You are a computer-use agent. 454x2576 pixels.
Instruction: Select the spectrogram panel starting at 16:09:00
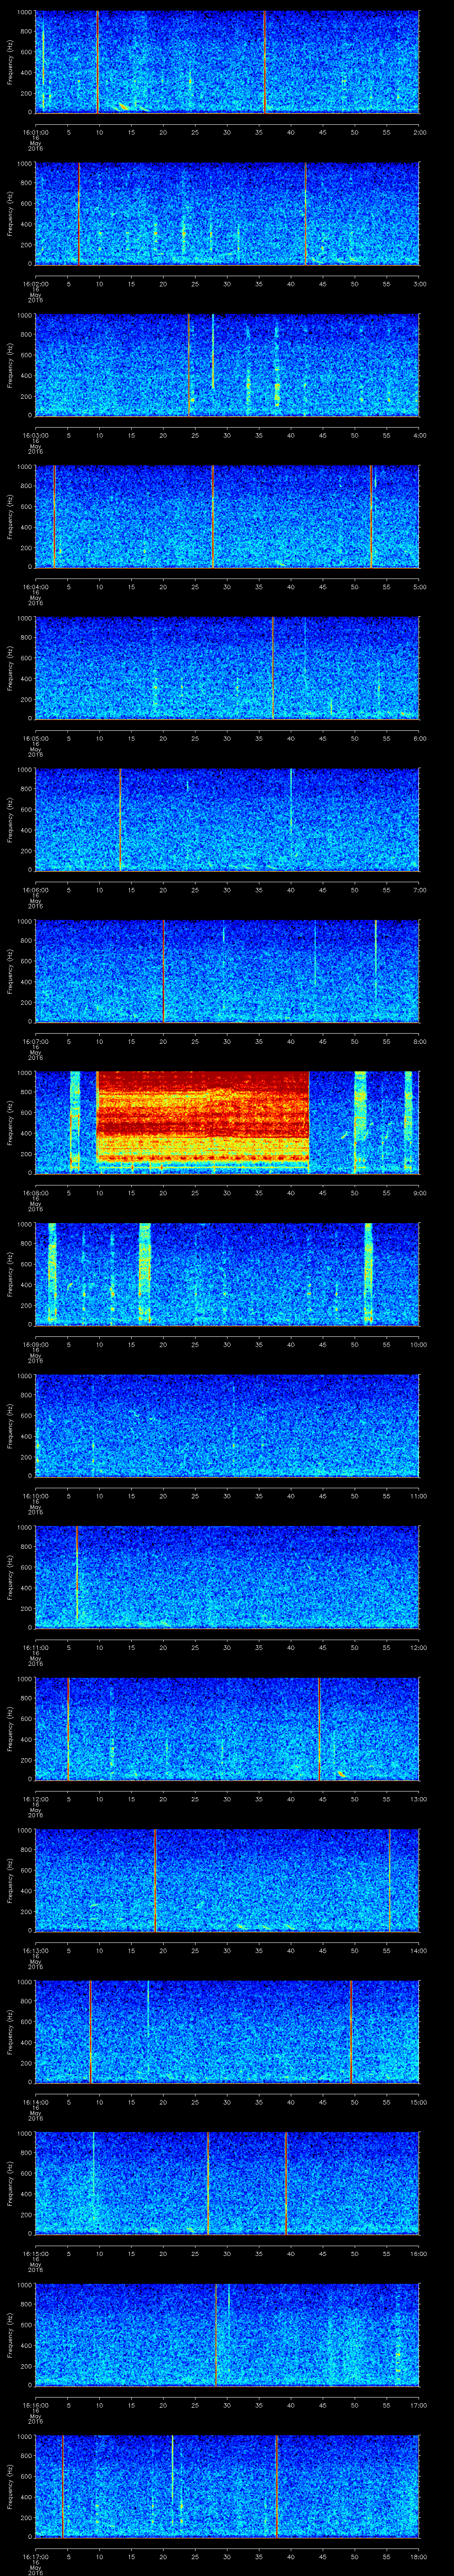227,1274
